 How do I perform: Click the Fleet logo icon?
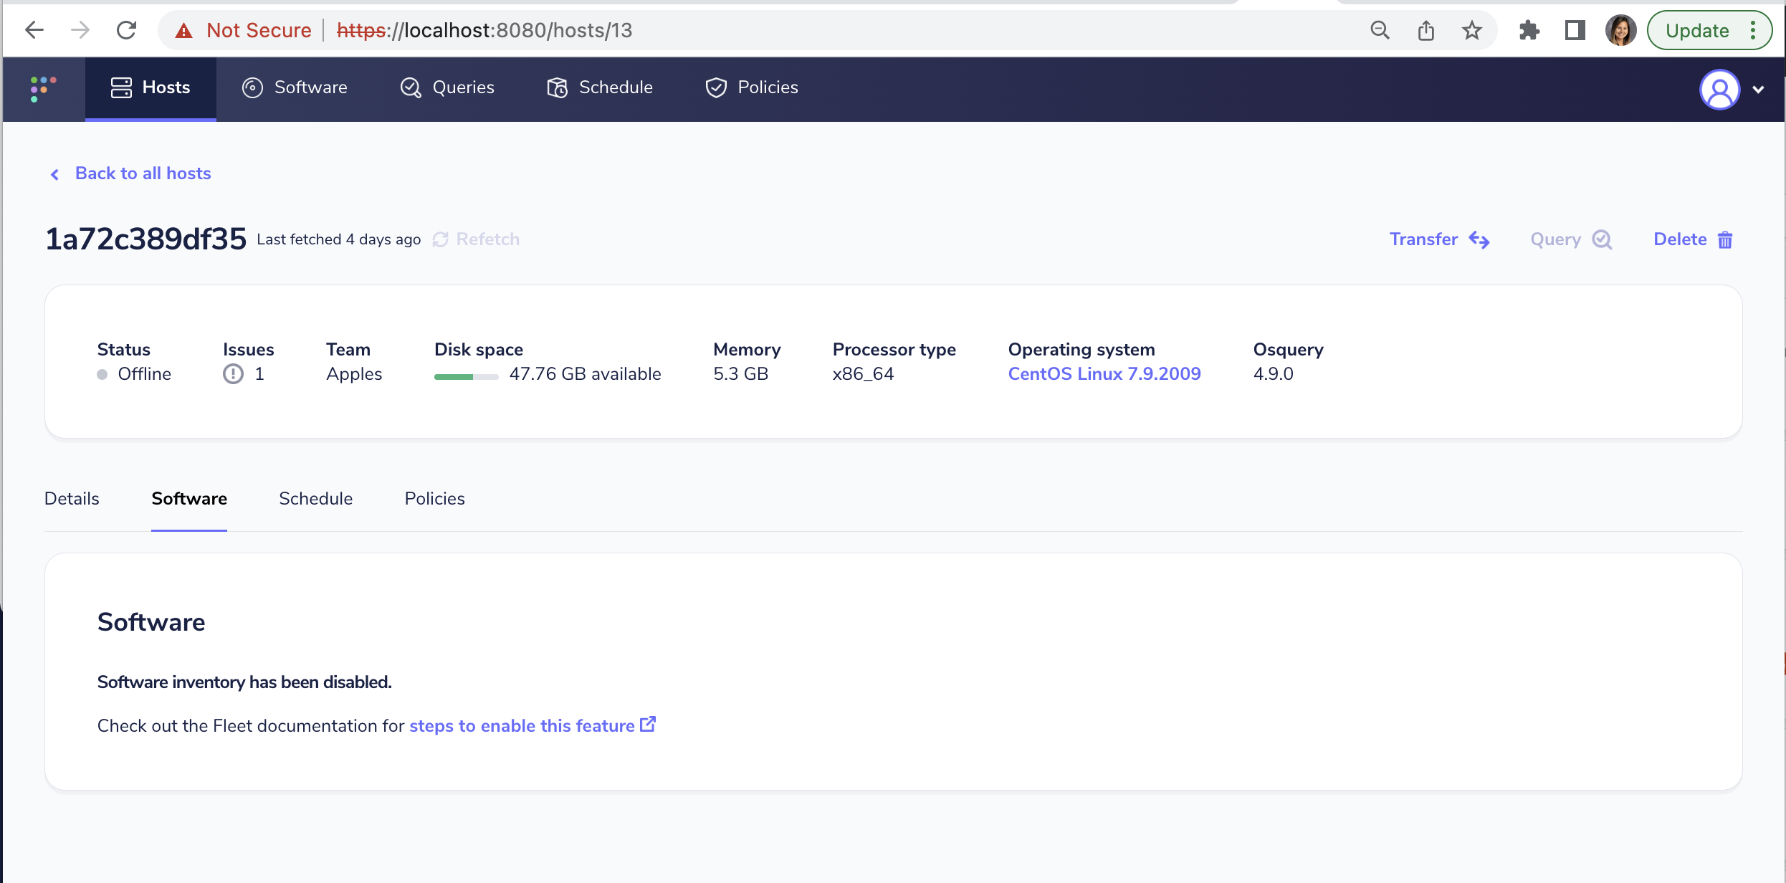tap(43, 88)
